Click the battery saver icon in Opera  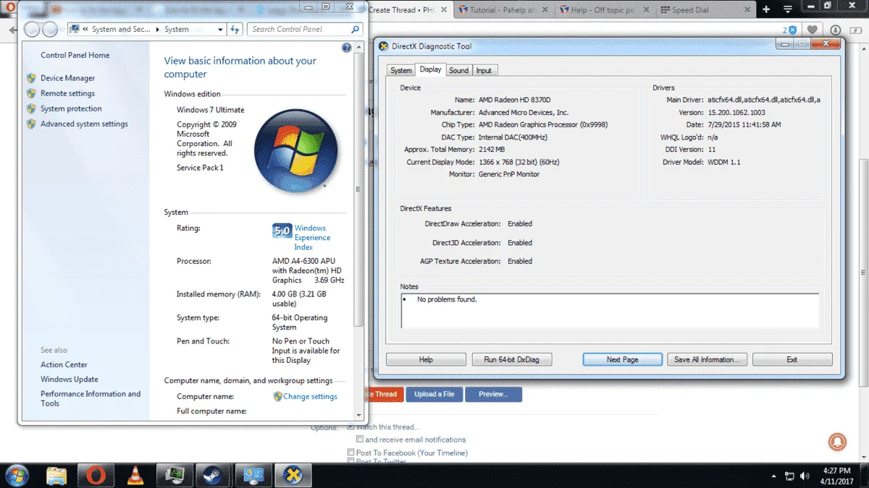pyautogui.click(x=856, y=30)
